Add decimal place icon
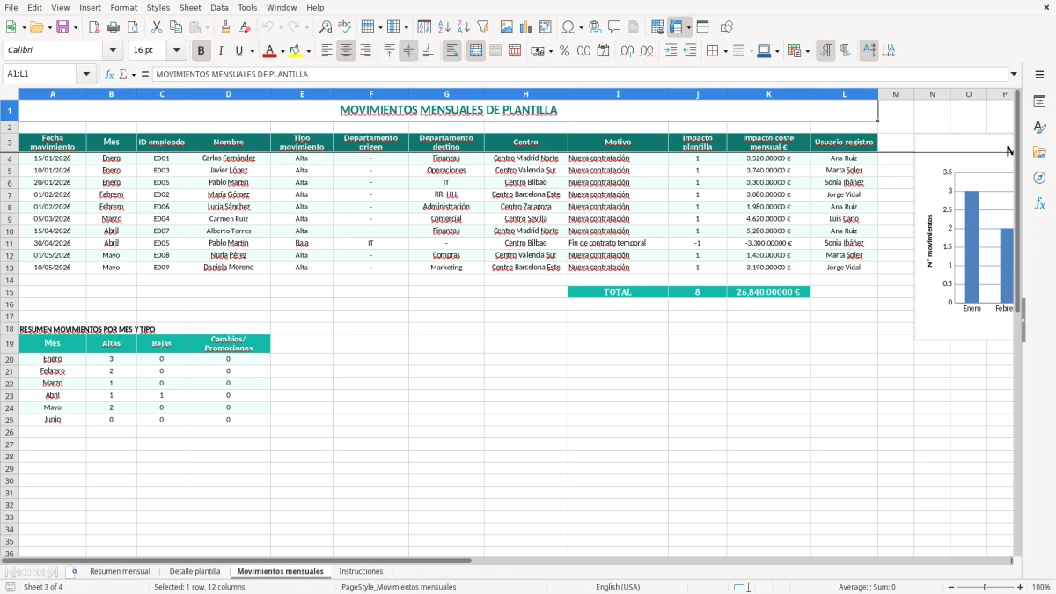This screenshot has height=594, width=1056. (627, 51)
